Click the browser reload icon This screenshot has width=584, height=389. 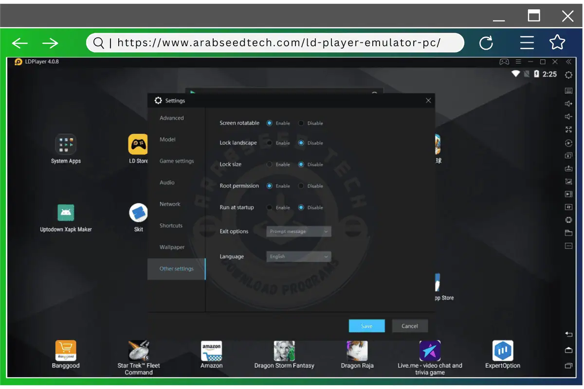click(486, 43)
